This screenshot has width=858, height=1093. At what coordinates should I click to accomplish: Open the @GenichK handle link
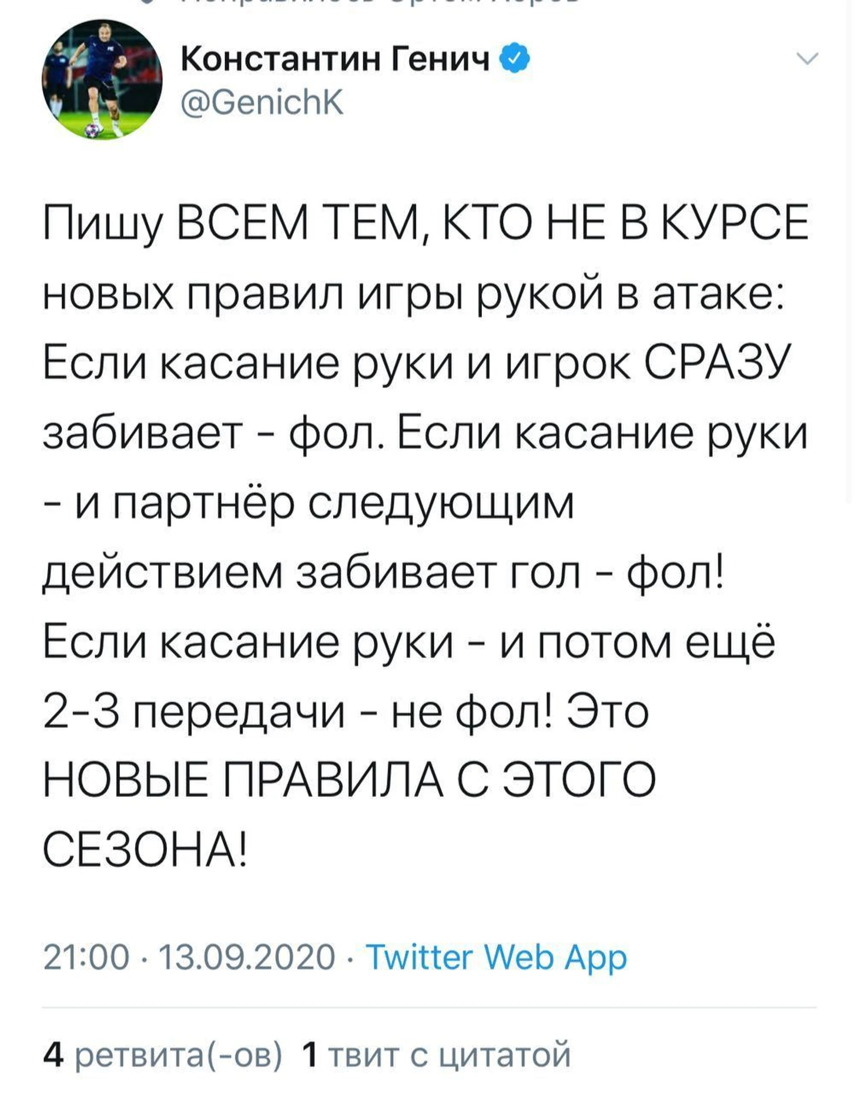pyautogui.click(x=262, y=102)
